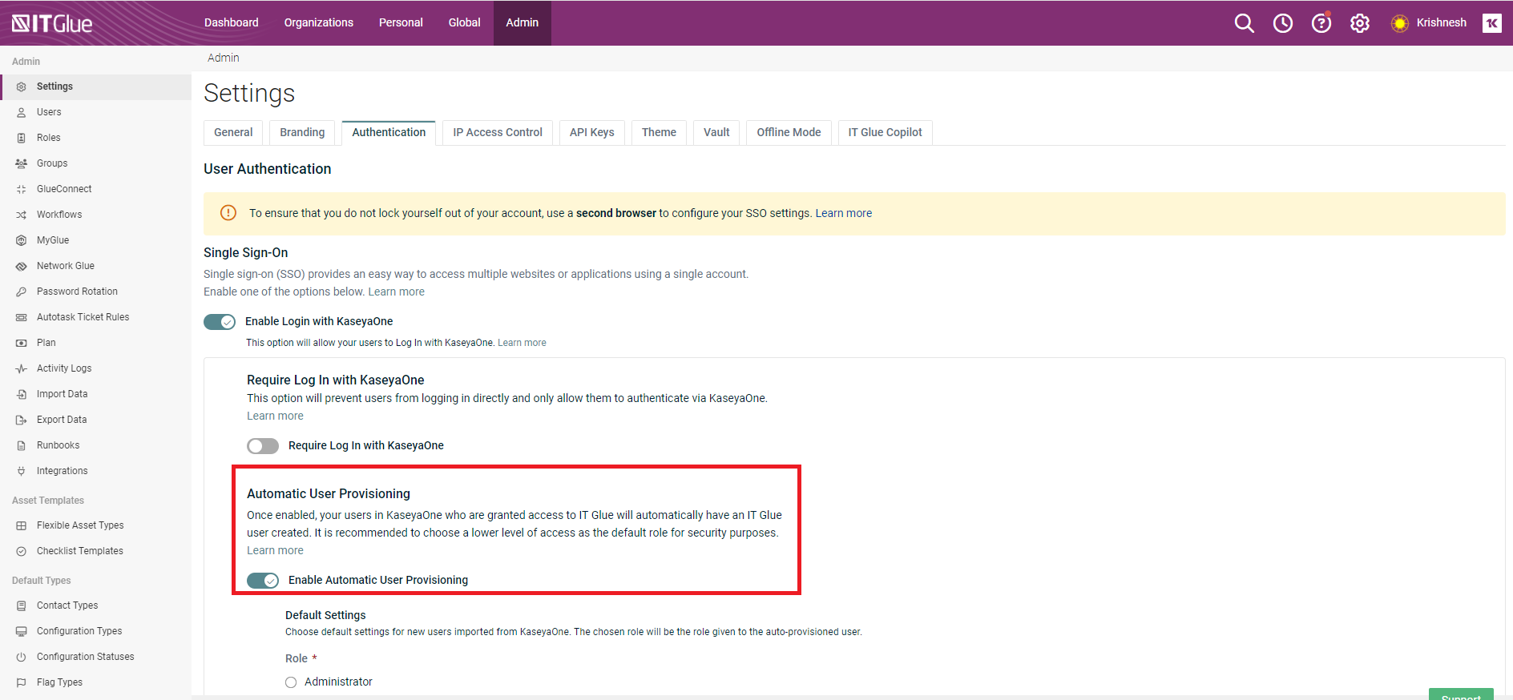This screenshot has width=1513, height=700.
Task: Switch to the General tab
Action: click(233, 133)
